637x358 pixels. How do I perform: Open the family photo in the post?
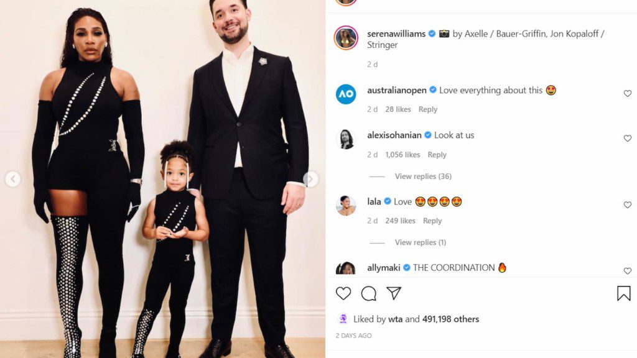click(162, 179)
